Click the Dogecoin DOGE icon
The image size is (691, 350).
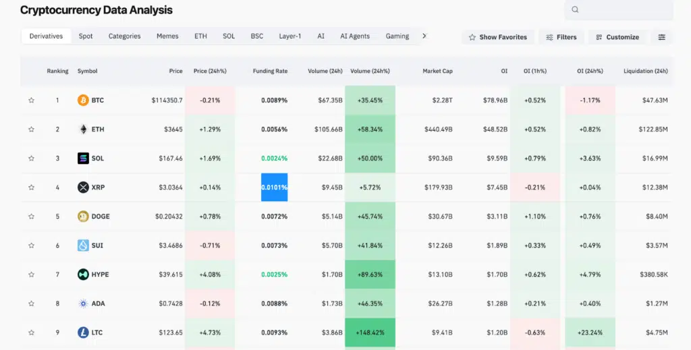coord(83,216)
